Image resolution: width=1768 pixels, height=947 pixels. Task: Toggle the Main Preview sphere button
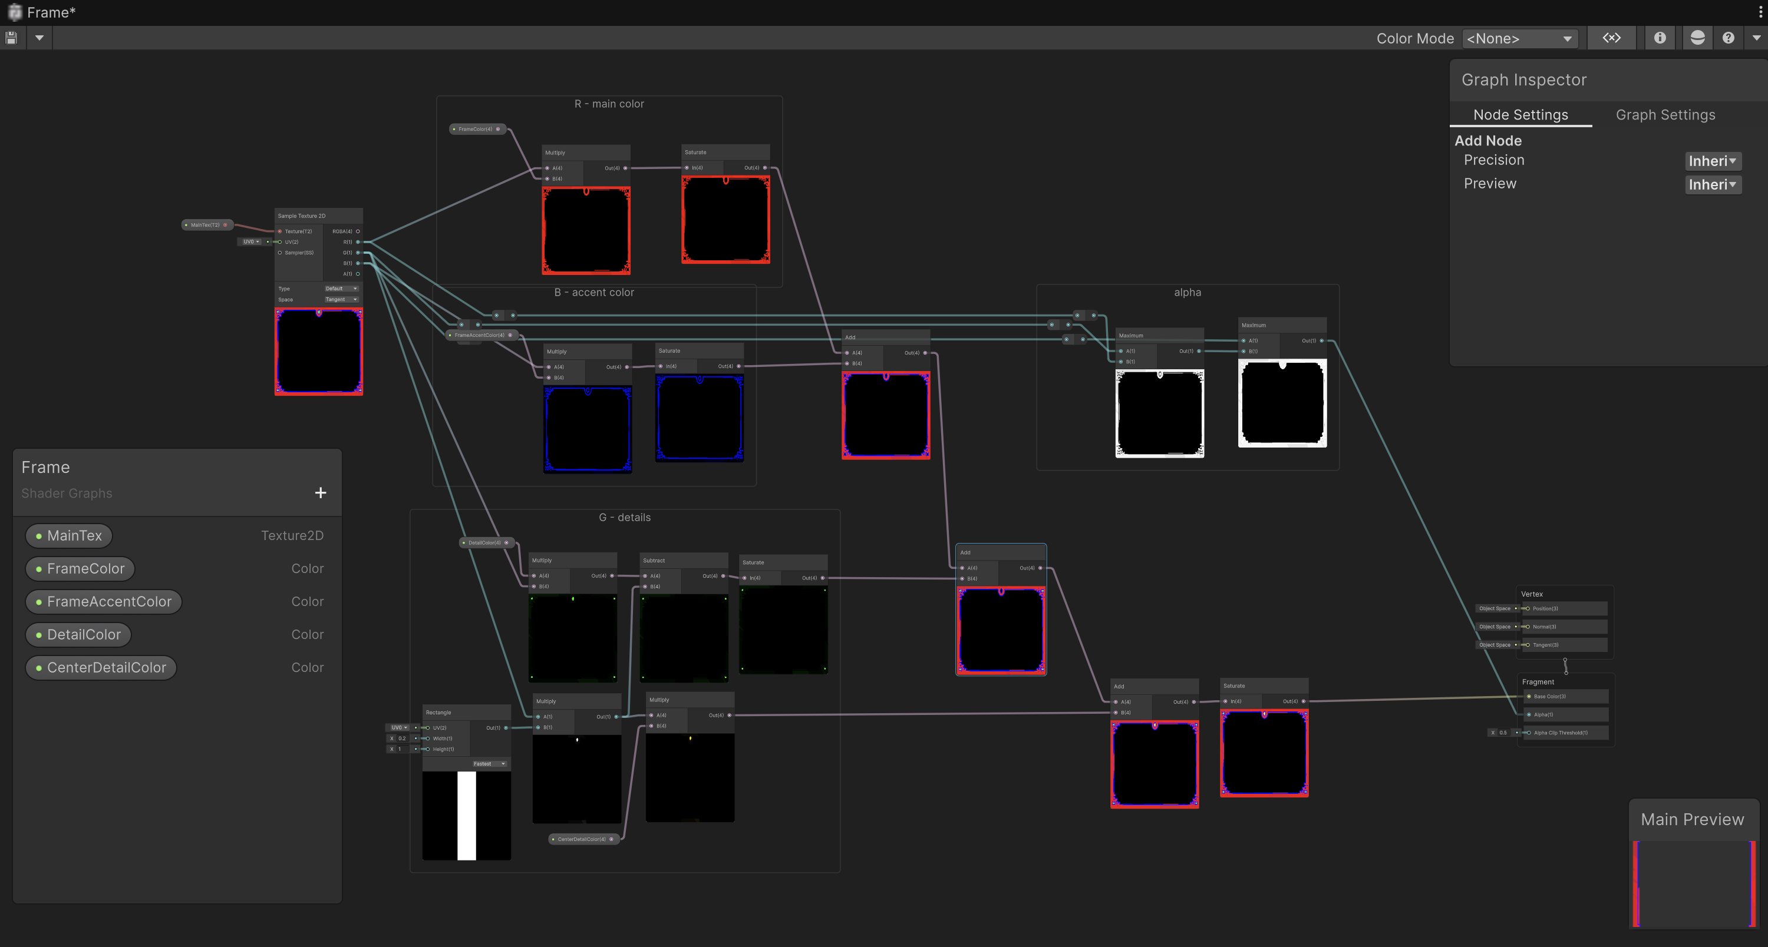(x=1697, y=38)
